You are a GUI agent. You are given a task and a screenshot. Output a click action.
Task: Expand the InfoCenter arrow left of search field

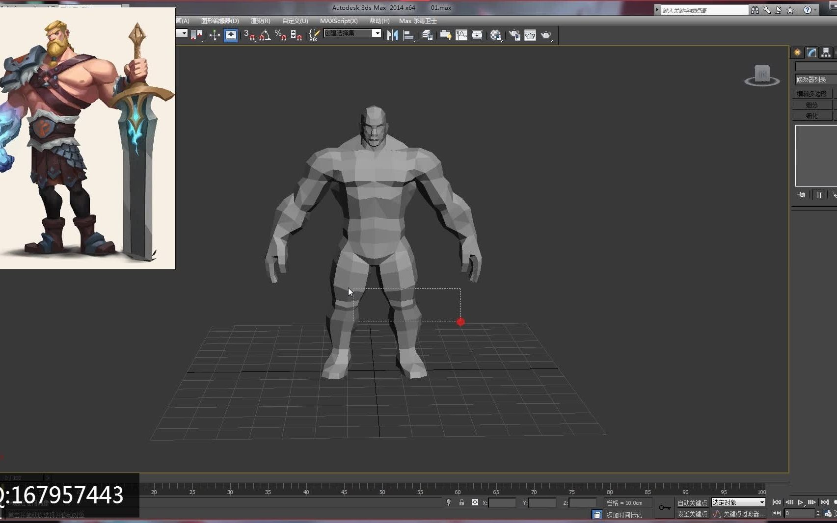point(657,10)
